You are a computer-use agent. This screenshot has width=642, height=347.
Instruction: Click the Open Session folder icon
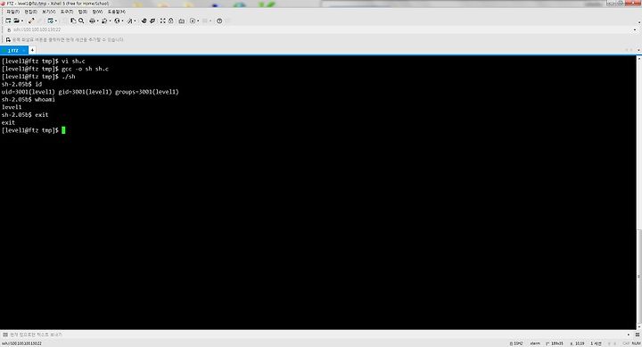pos(17,21)
